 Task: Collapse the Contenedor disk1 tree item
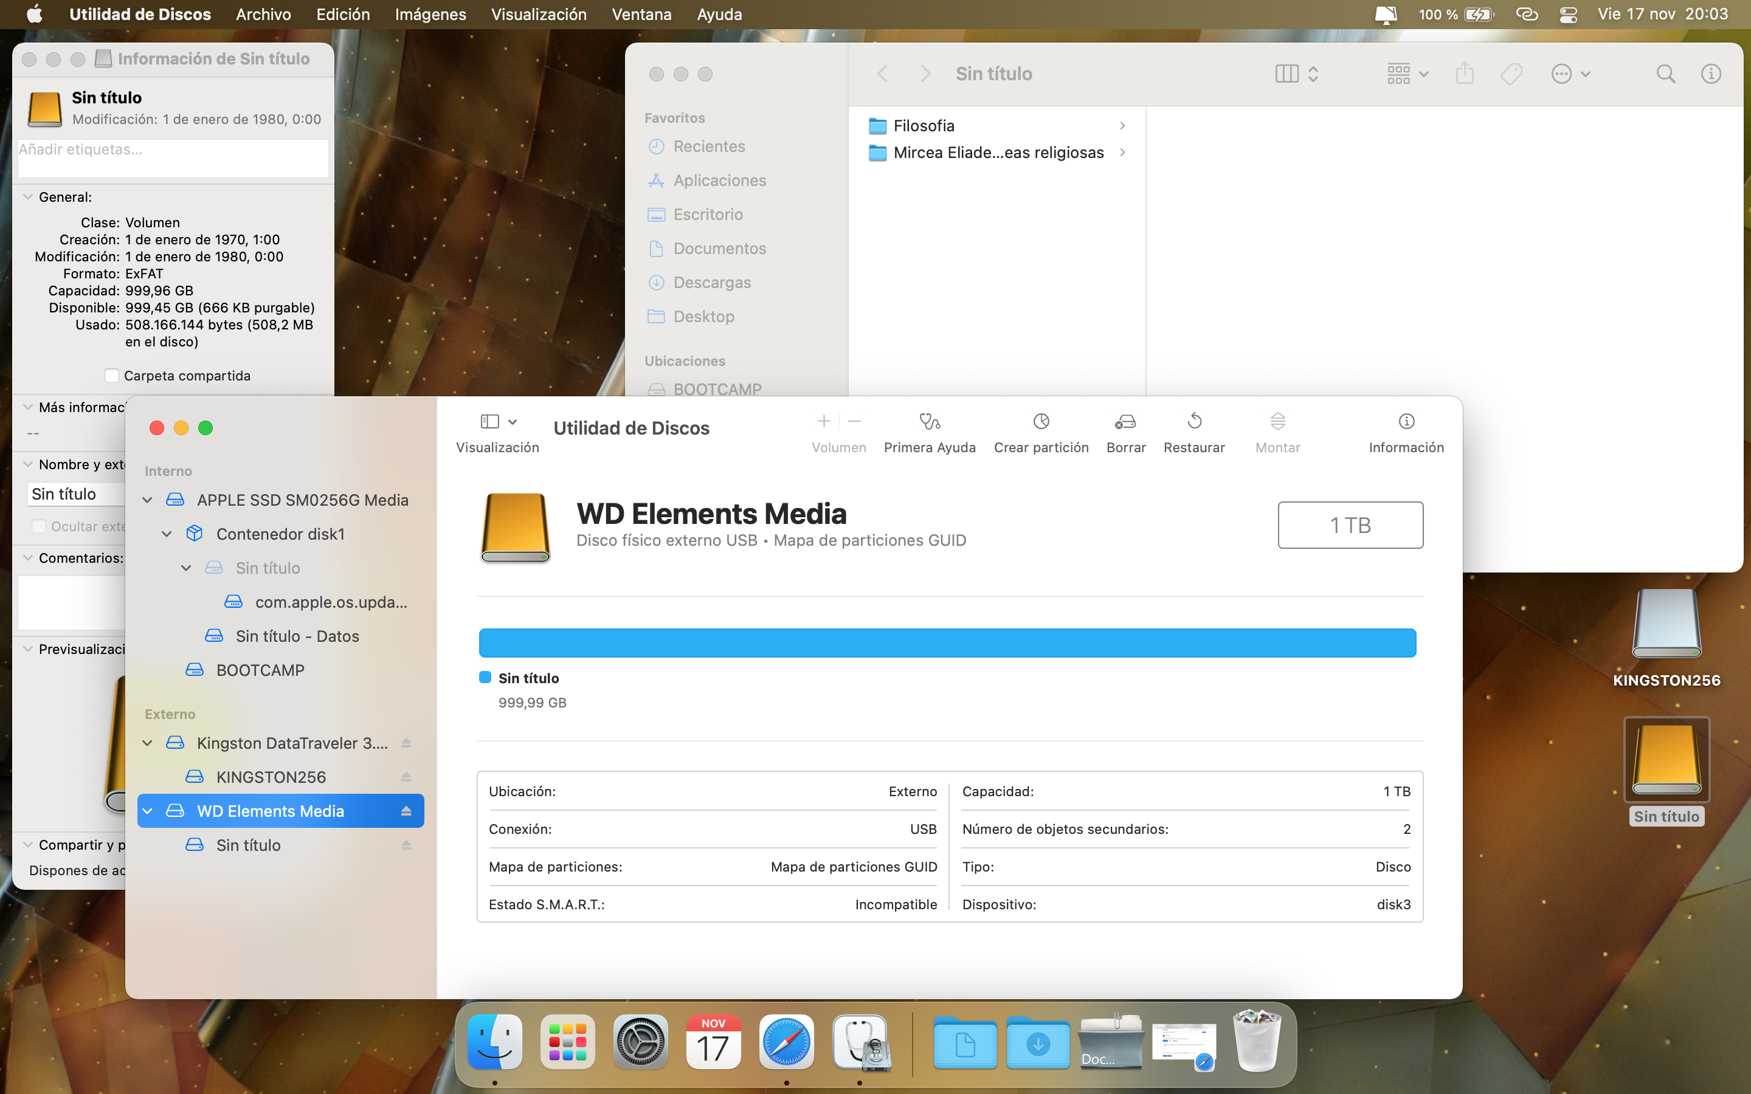tap(167, 534)
